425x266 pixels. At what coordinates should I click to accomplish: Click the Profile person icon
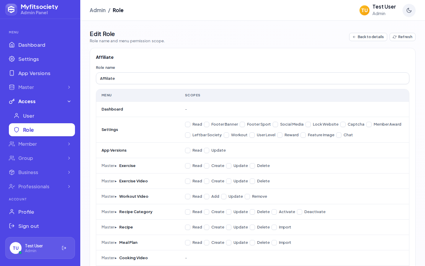point(12,212)
